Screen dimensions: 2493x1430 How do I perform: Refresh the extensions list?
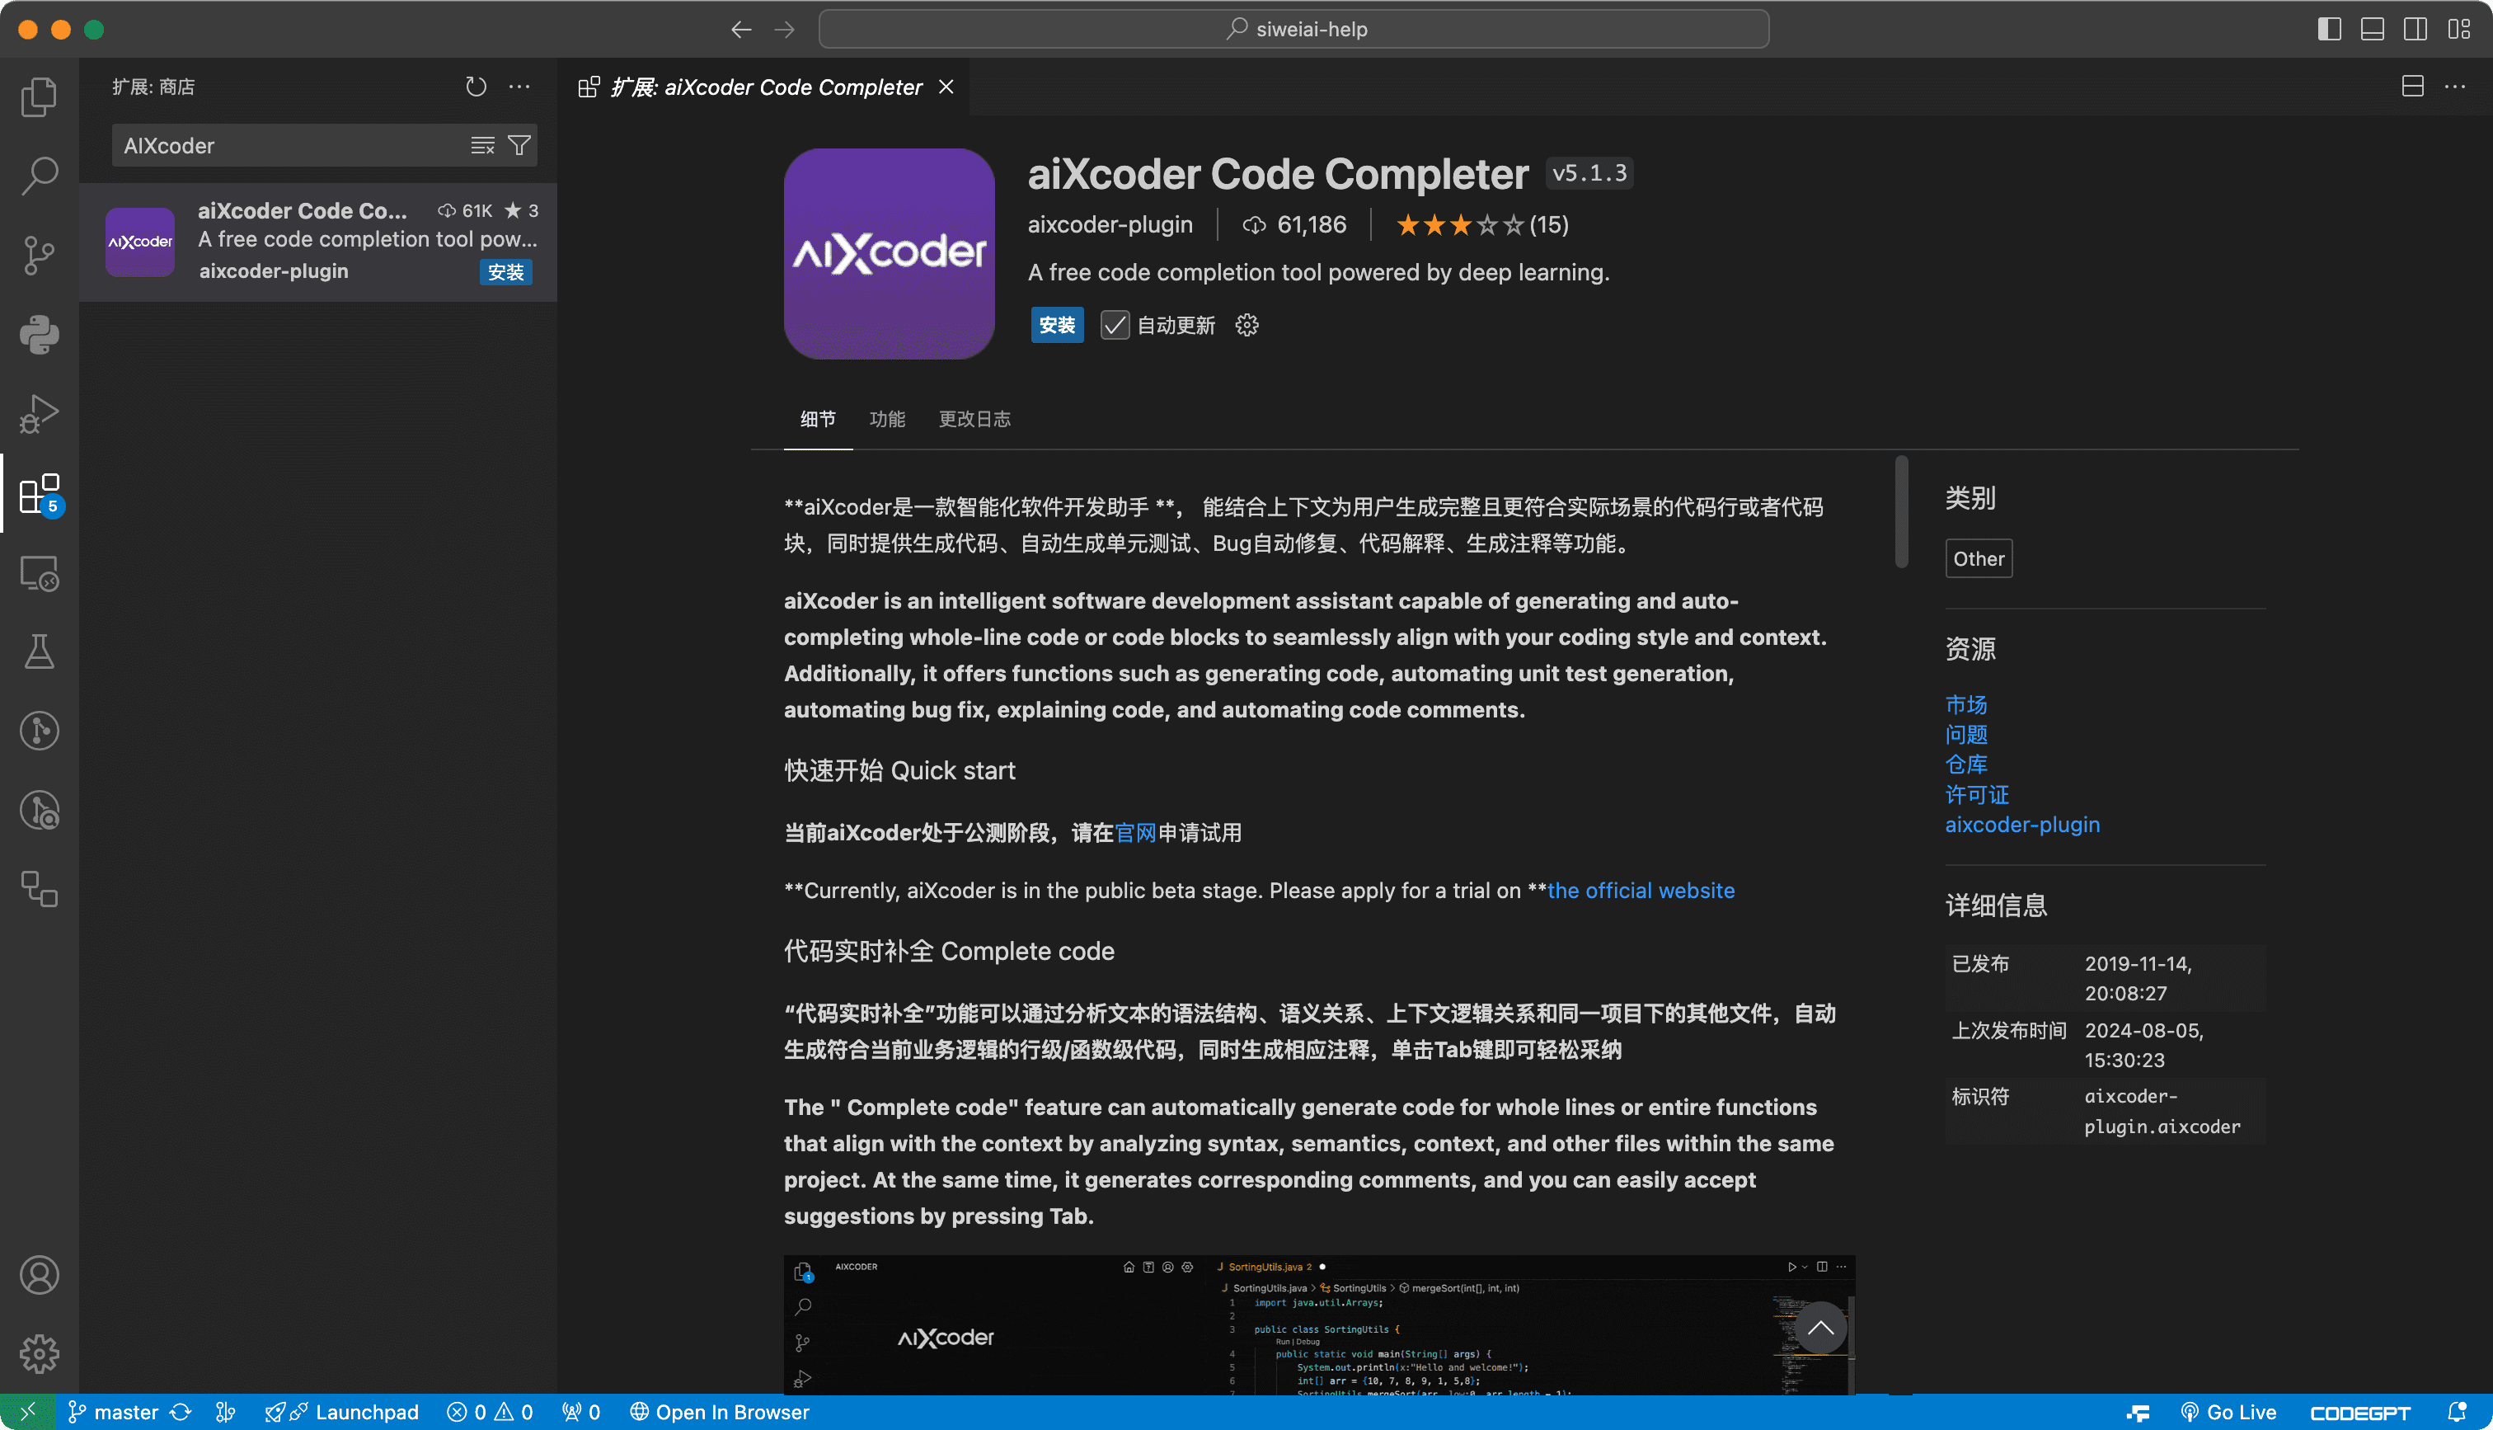coord(476,87)
